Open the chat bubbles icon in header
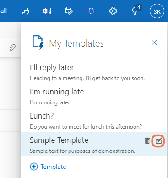 pos(25,11)
